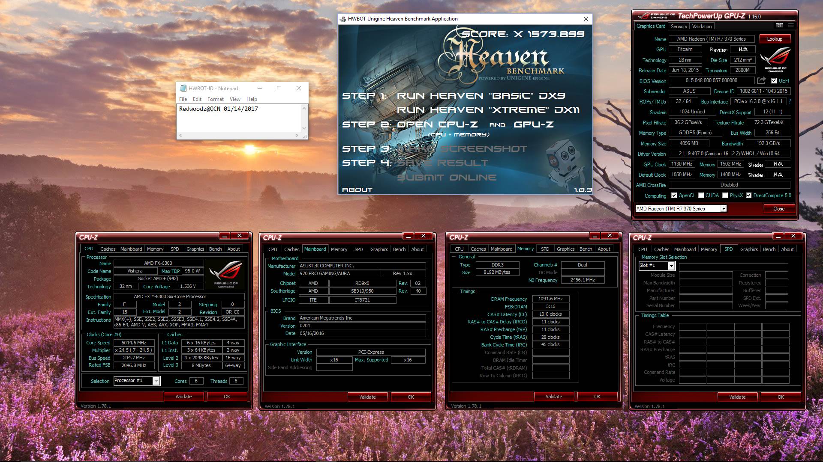Click Notepad vertical scrollbar up arrow

click(304, 108)
